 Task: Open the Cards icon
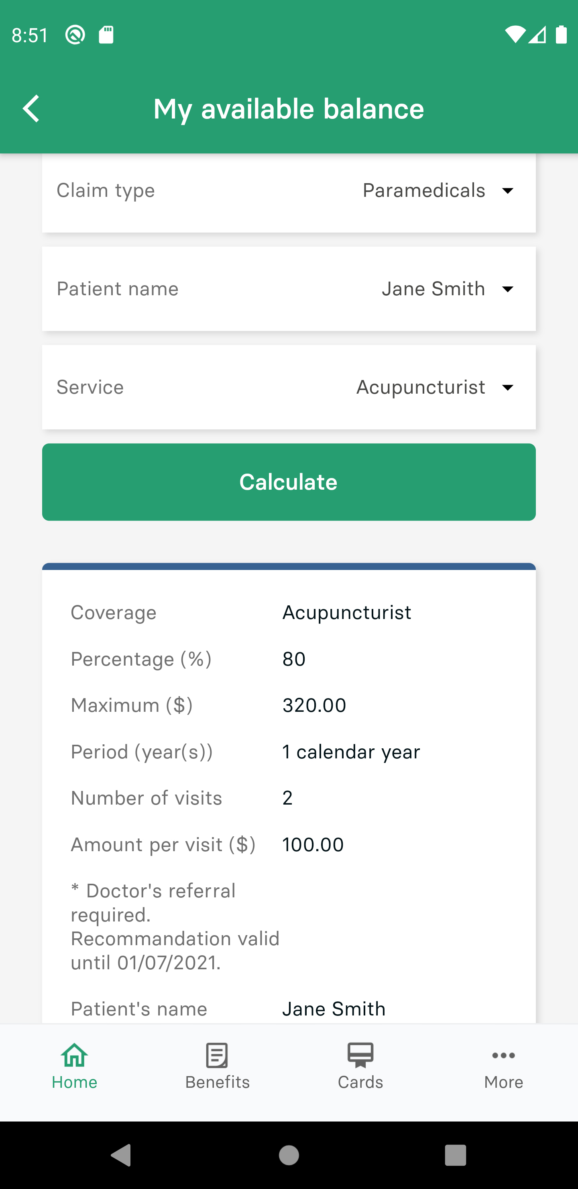coord(360,1055)
